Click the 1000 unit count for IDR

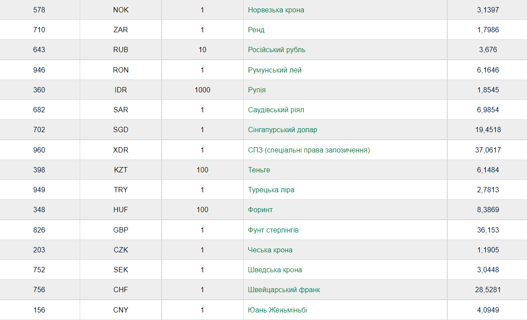click(x=202, y=90)
